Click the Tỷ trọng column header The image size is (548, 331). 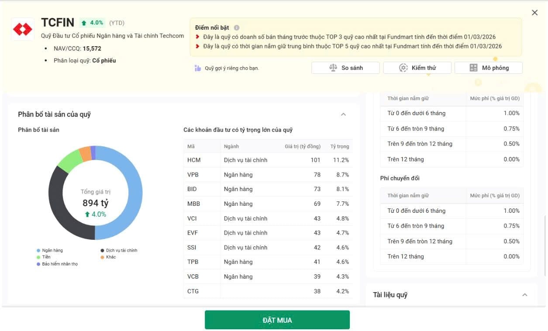339,147
